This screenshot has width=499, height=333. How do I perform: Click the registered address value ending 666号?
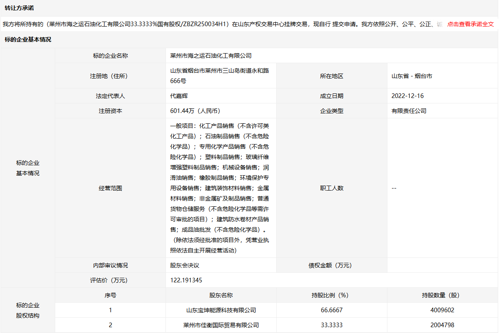tap(220, 76)
